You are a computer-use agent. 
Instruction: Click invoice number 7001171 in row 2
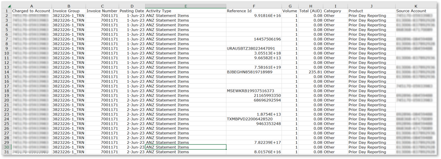(102, 16)
